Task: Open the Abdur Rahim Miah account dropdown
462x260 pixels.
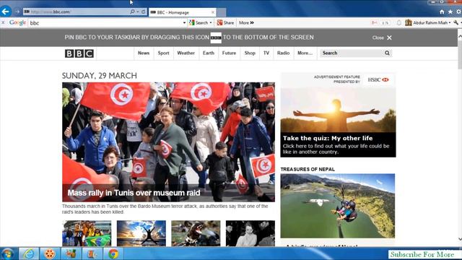Action: click(x=428, y=22)
